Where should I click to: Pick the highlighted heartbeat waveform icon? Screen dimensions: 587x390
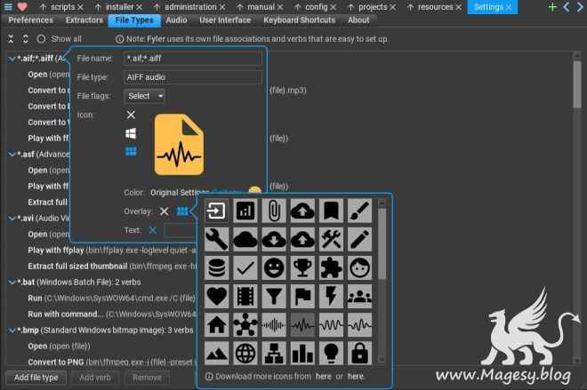(x=302, y=324)
